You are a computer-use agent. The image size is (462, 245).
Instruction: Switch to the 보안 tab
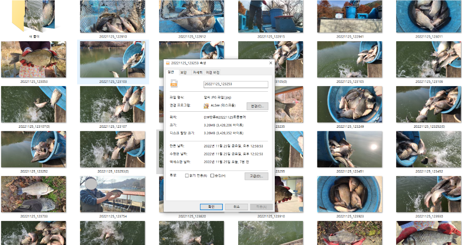pos(183,72)
